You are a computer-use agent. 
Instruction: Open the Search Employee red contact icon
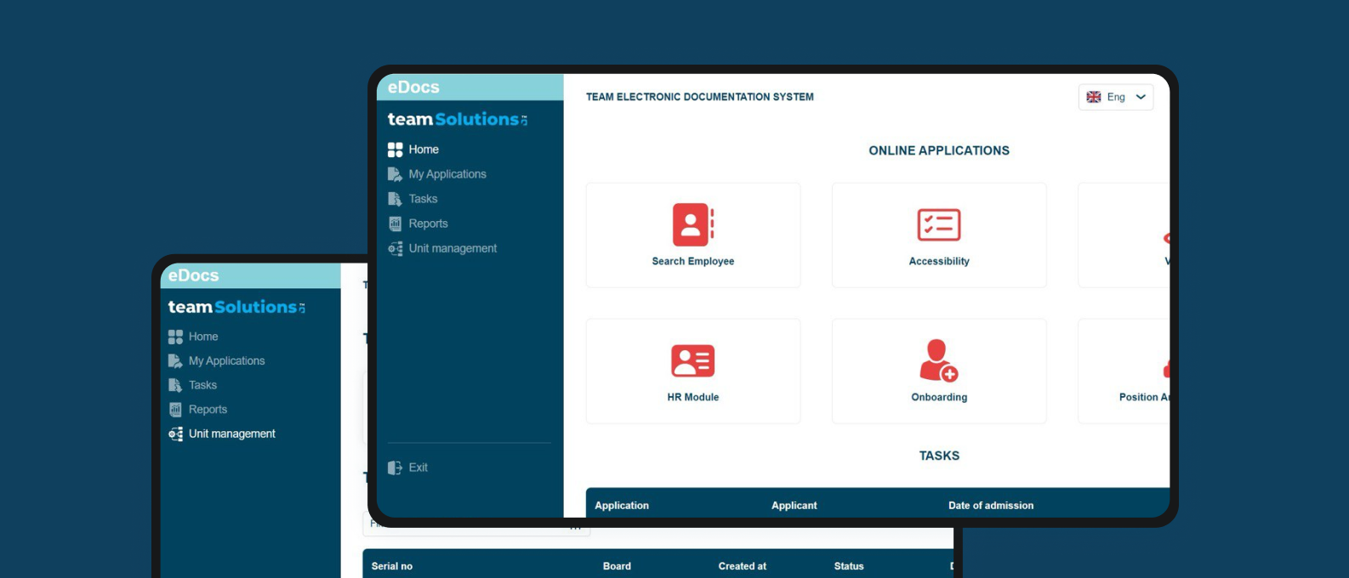(693, 224)
